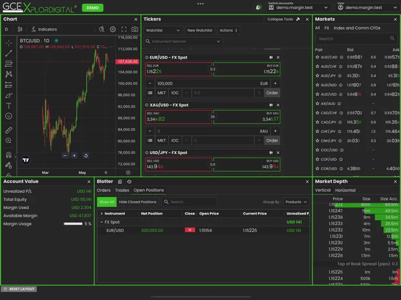Select FX tab in Markets panel

point(326,28)
